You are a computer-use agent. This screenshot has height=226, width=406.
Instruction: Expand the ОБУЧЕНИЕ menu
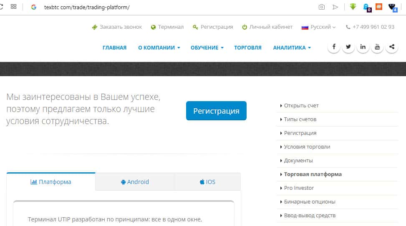(x=207, y=48)
